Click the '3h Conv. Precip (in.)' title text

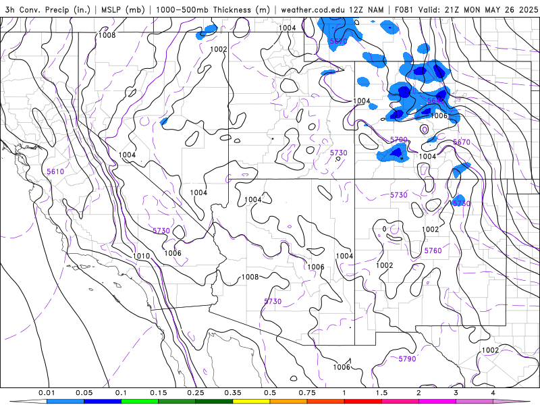(x=49, y=9)
